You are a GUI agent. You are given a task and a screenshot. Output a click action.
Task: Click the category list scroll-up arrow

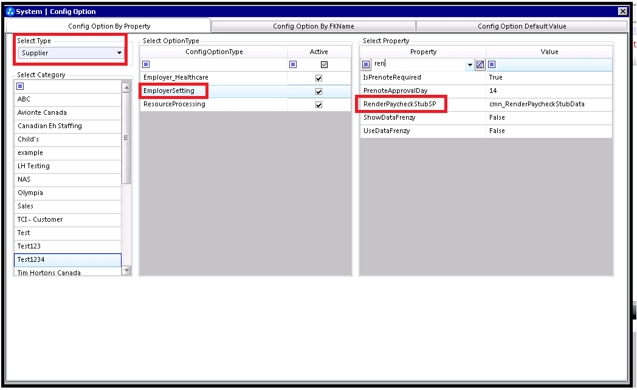coord(126,87)
